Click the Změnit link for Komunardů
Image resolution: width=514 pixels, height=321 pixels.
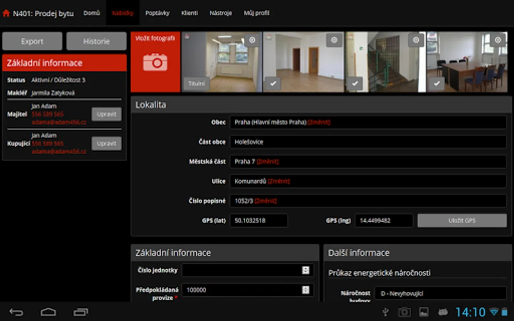[279, 181]
